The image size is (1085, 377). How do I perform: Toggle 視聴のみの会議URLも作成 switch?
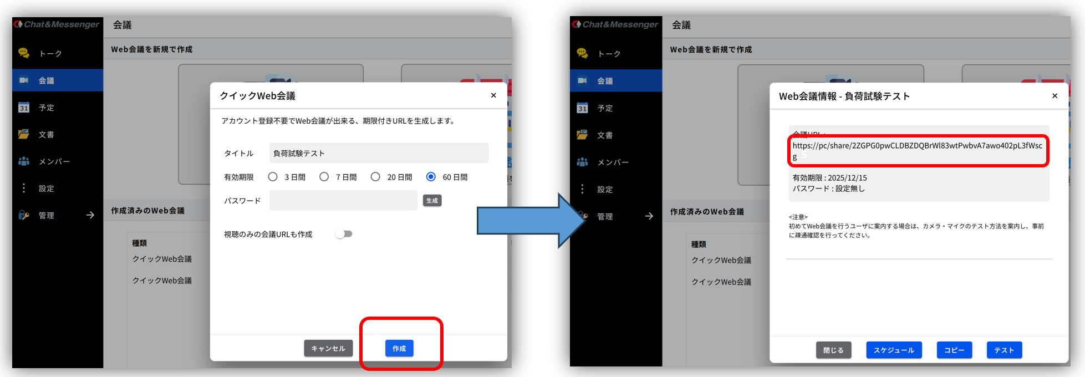(344, 234)
